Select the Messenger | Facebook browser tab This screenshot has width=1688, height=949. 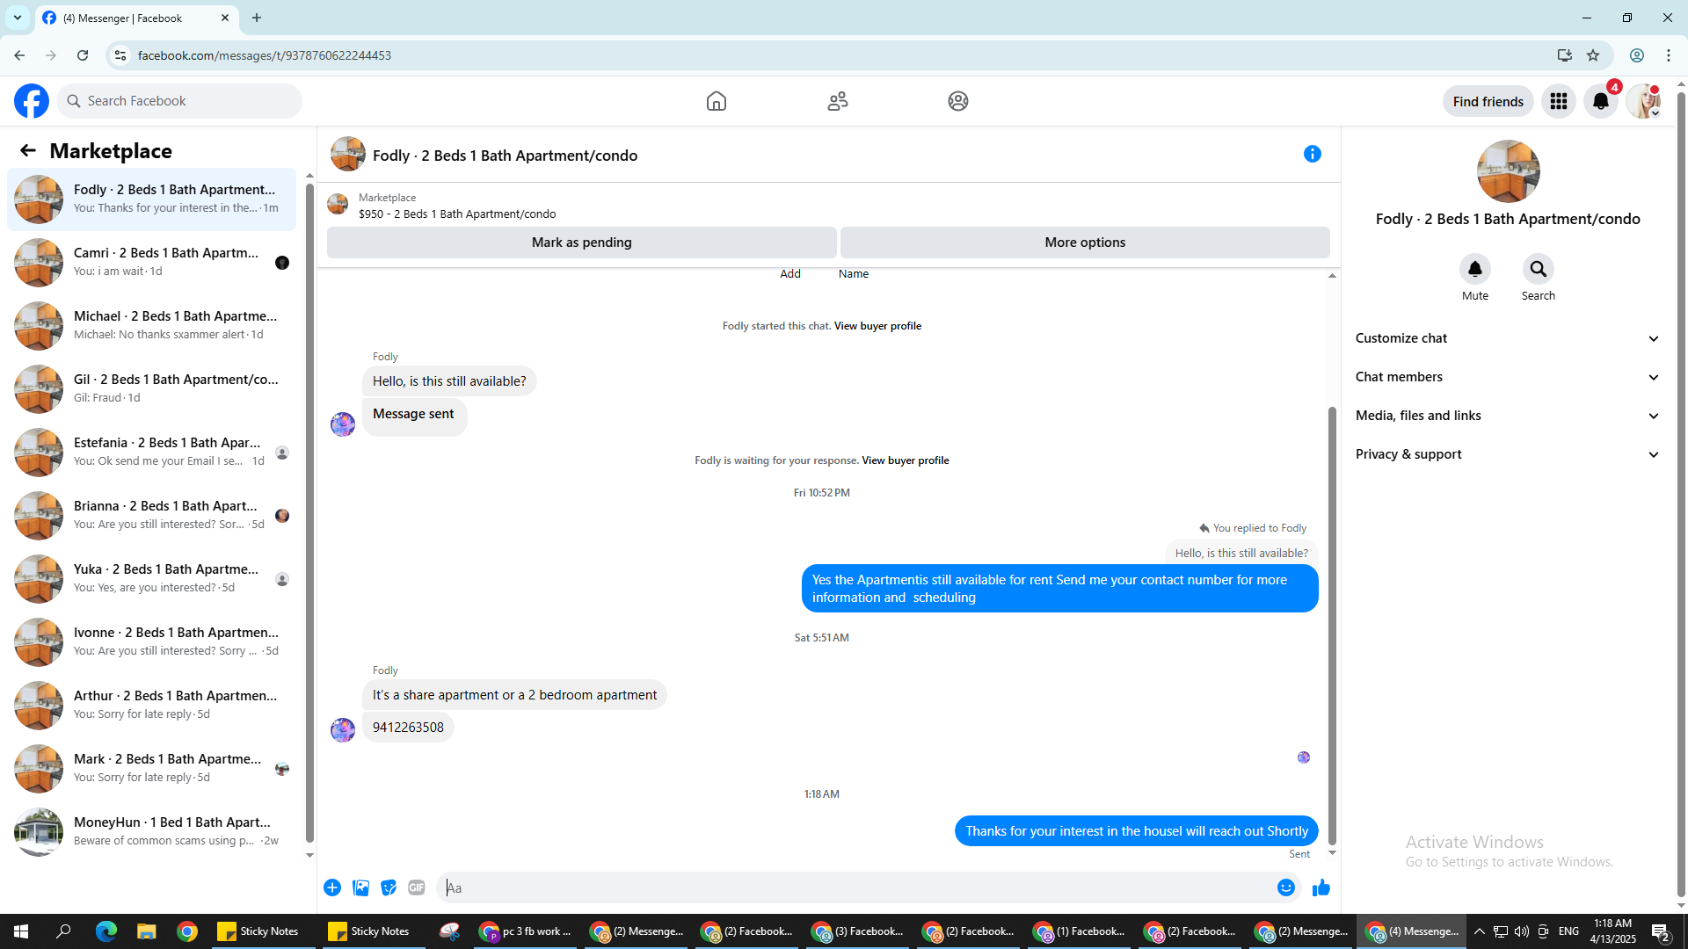click(x=136, y=18)
